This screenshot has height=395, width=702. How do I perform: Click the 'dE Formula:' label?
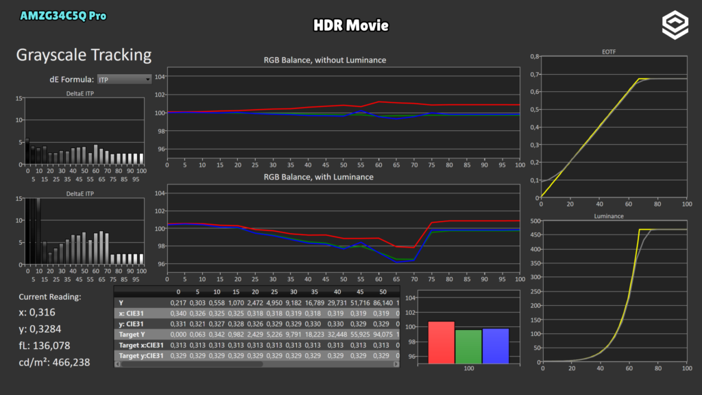pos(71,80)
